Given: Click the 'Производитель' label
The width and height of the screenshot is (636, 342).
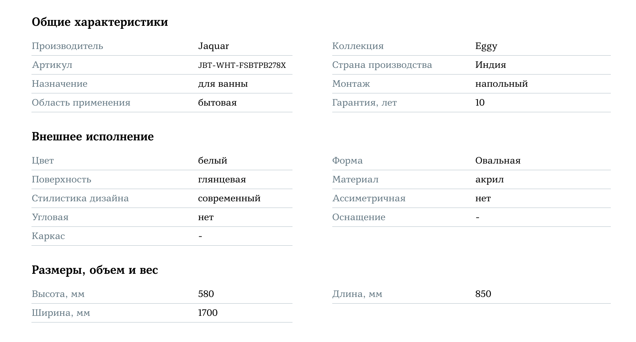Looking at the screenshot, I should [x=67, y=46].
